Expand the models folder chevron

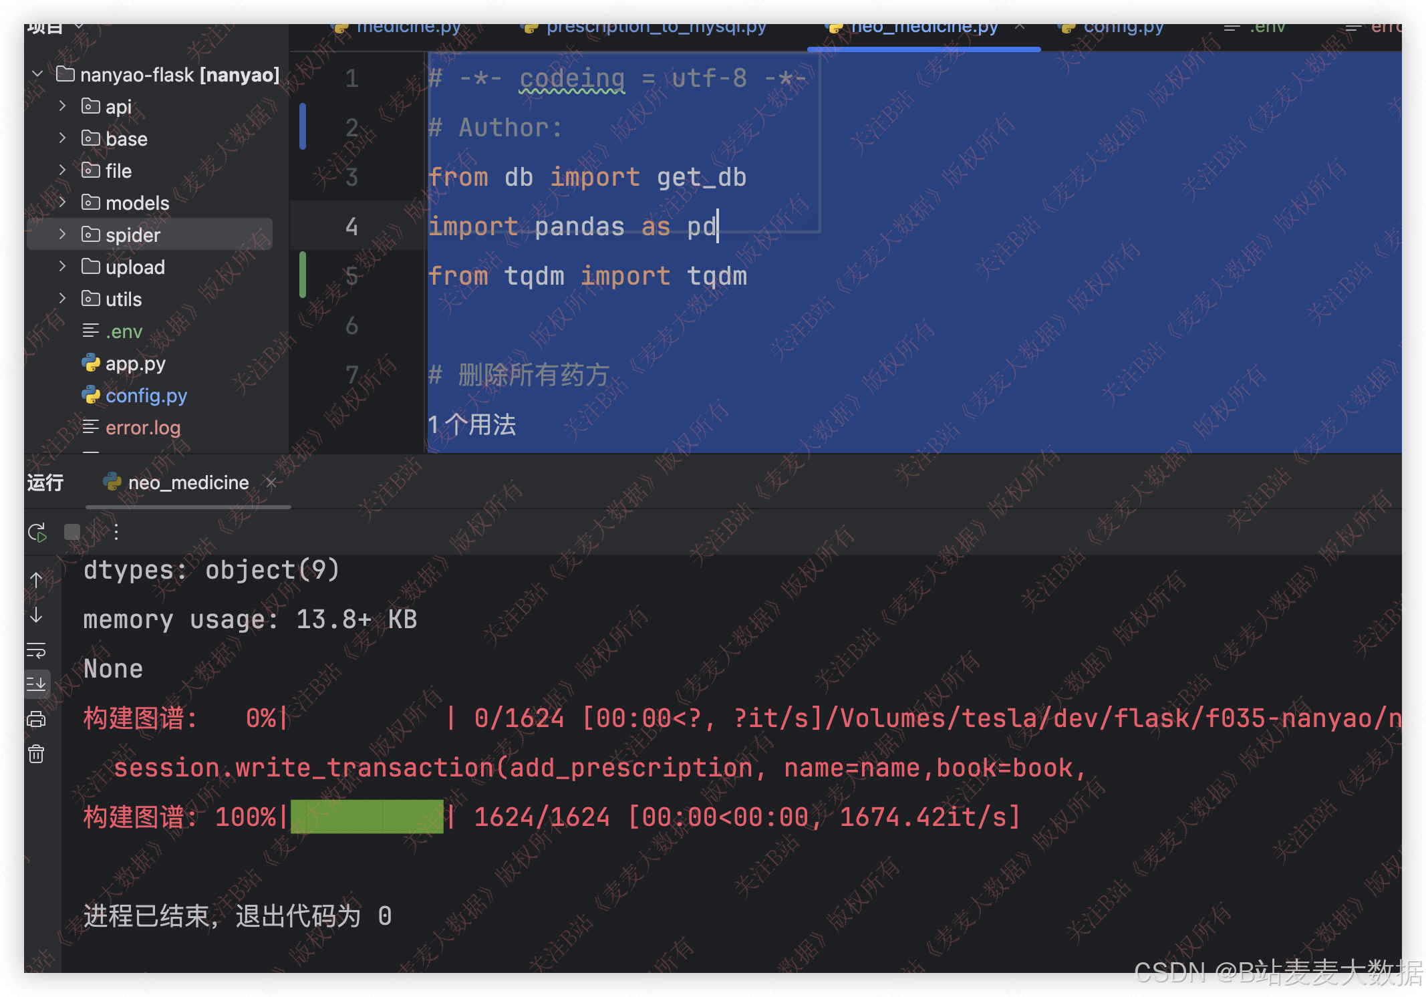tap(63, 202)
